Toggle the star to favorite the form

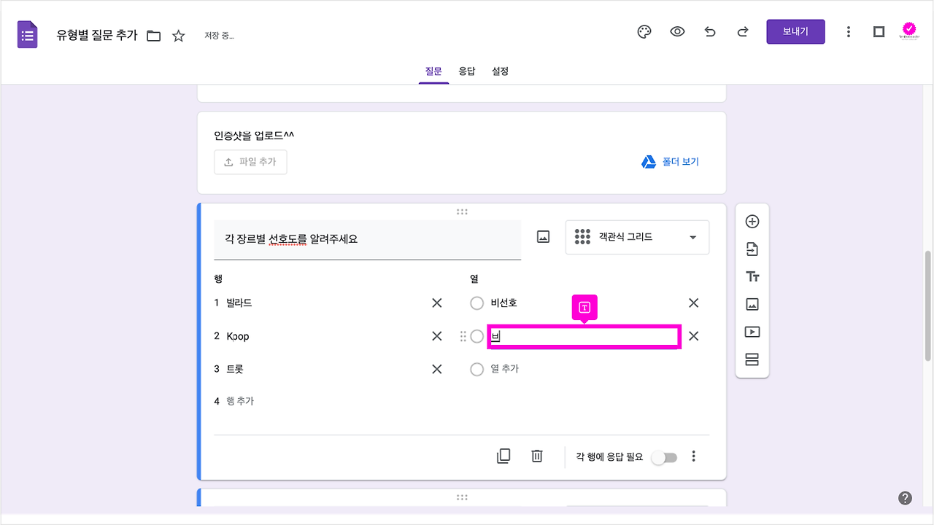179,34
